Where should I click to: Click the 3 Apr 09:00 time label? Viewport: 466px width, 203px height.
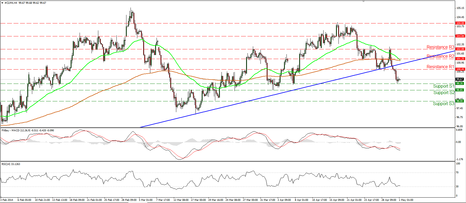point(284,200)
